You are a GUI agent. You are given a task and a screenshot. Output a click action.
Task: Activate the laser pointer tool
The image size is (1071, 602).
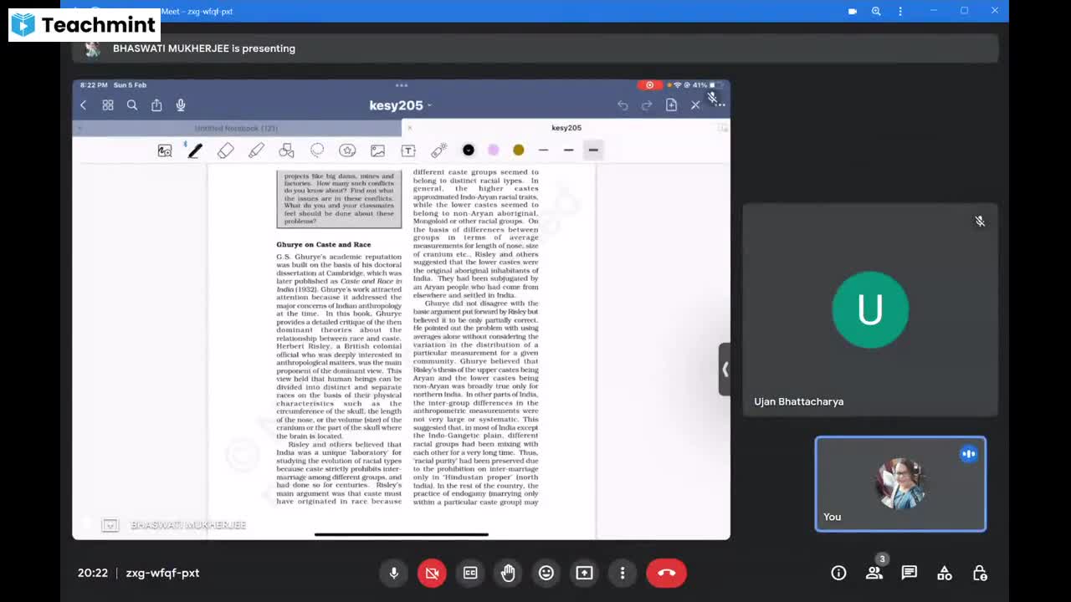click(x=438, y=150)
